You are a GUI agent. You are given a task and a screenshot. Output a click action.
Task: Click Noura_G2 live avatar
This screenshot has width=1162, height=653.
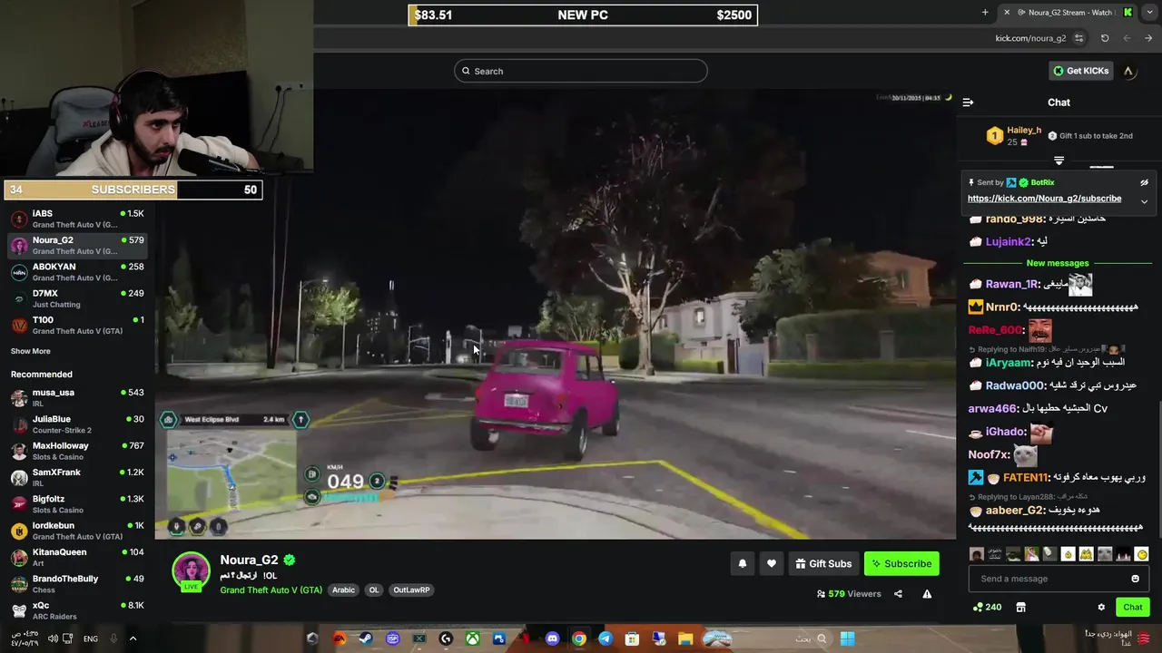[191, 572]
